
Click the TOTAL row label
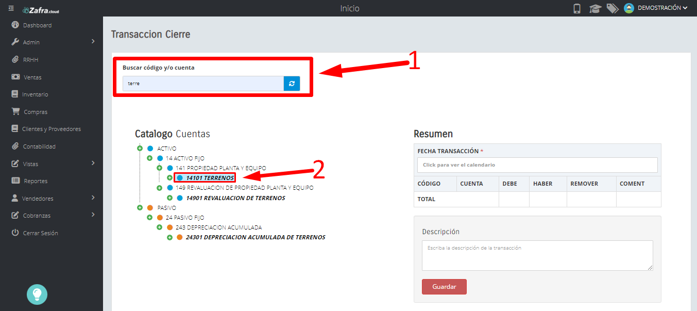pos(427,199)
